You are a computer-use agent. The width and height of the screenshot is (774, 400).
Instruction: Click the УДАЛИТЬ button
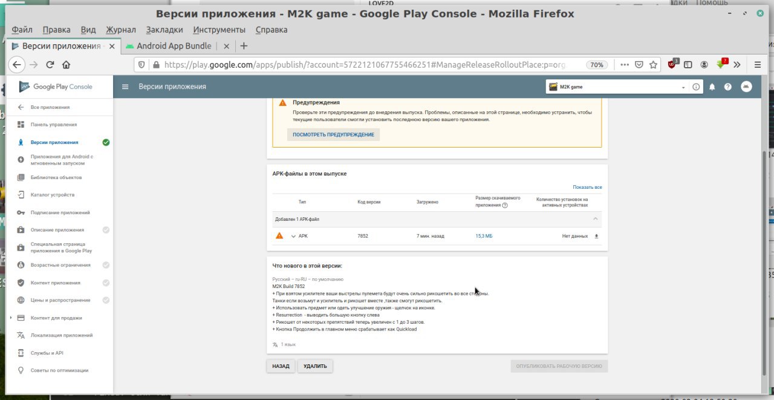[315, 366]
